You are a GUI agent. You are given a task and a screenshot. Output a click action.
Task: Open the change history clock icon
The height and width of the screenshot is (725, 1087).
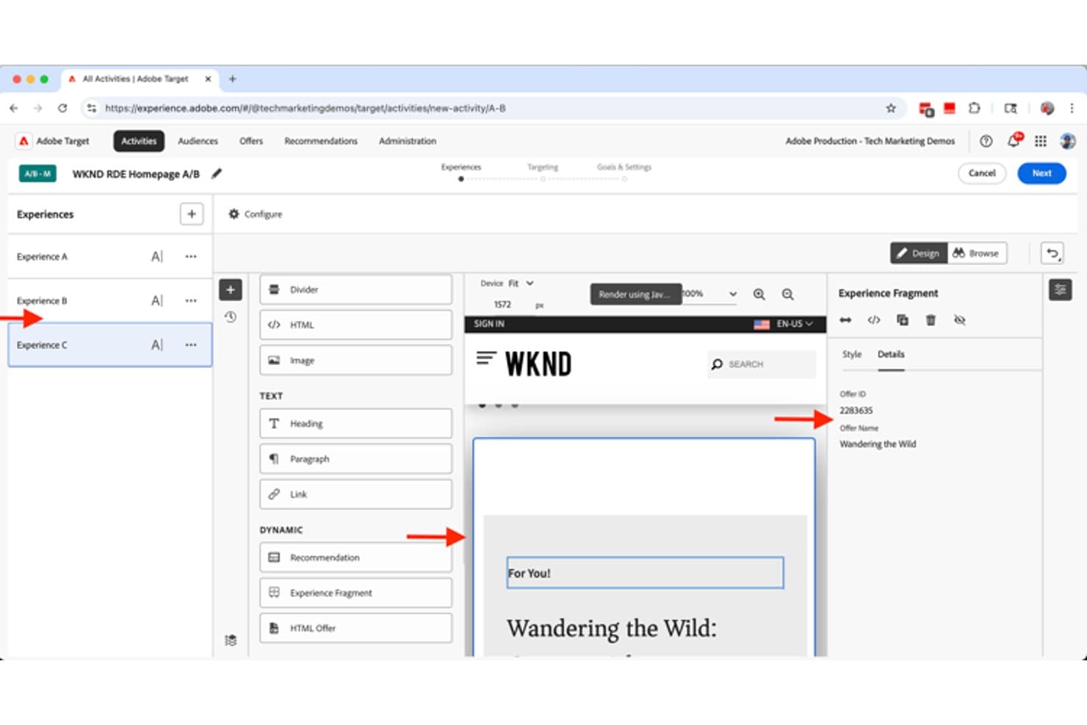pos(231,317)
